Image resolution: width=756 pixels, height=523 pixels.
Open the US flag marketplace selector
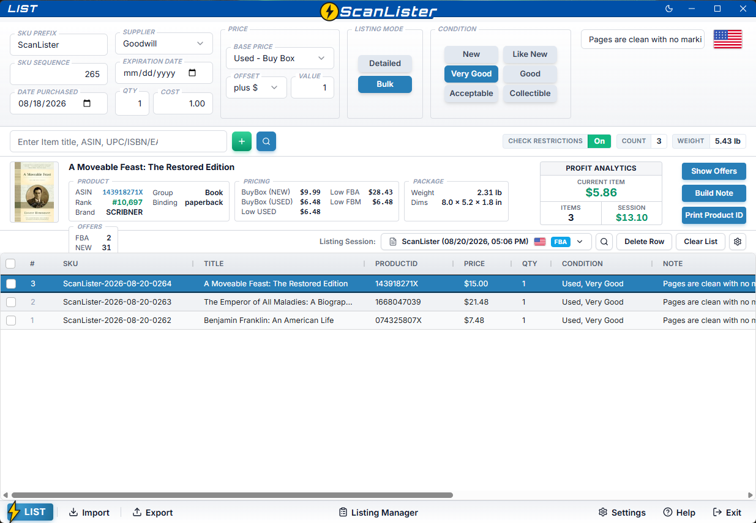[x=728, y=40]
